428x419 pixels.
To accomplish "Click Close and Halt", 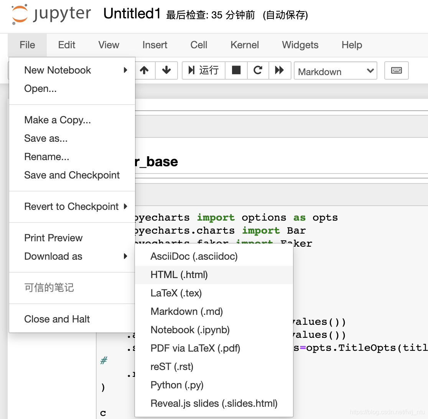I will pos(57,319).
